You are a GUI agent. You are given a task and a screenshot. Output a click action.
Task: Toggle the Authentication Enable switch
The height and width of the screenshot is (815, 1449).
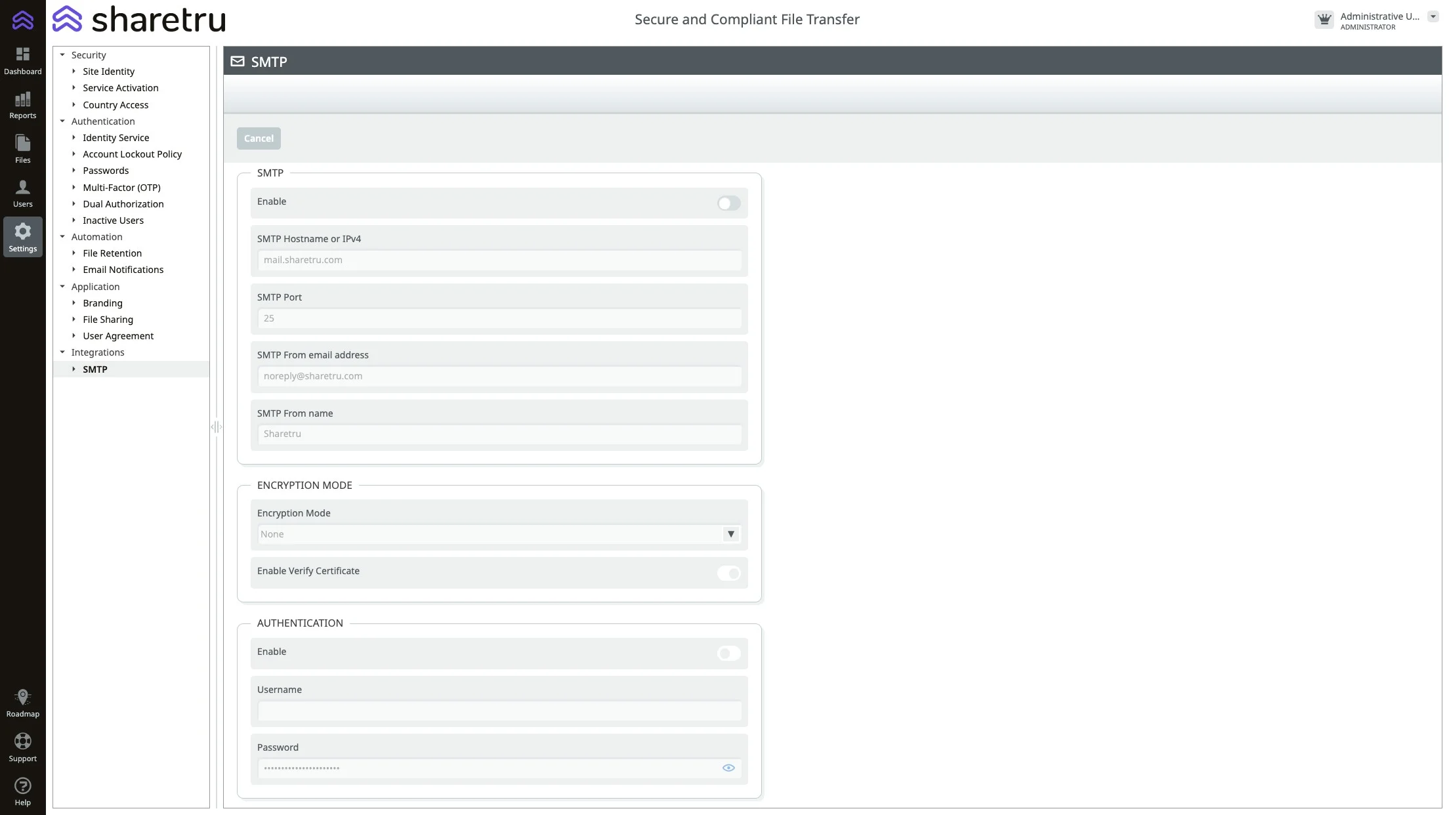[728, 654]
